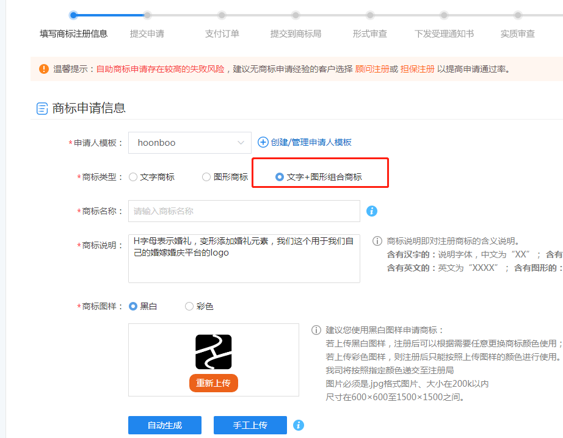Click the first progress step dot
563x438 pixels.
(x=74, y=15)
